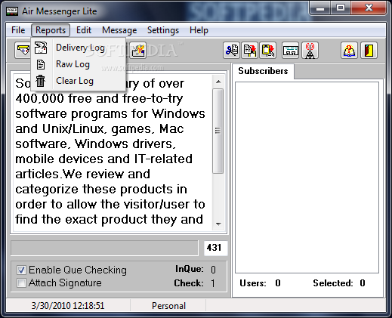Open the Settings menu

pos(163,30)
